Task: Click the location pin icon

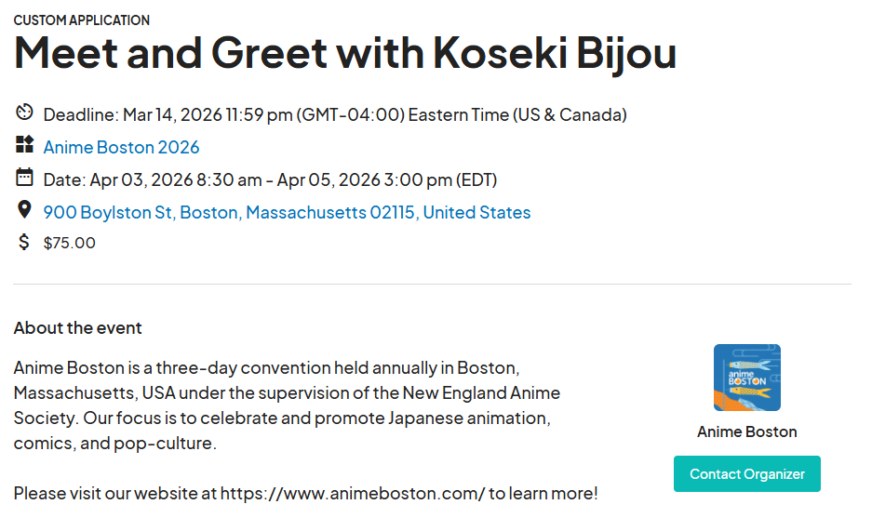Action: pyautogui.click(x=24, y=210)
